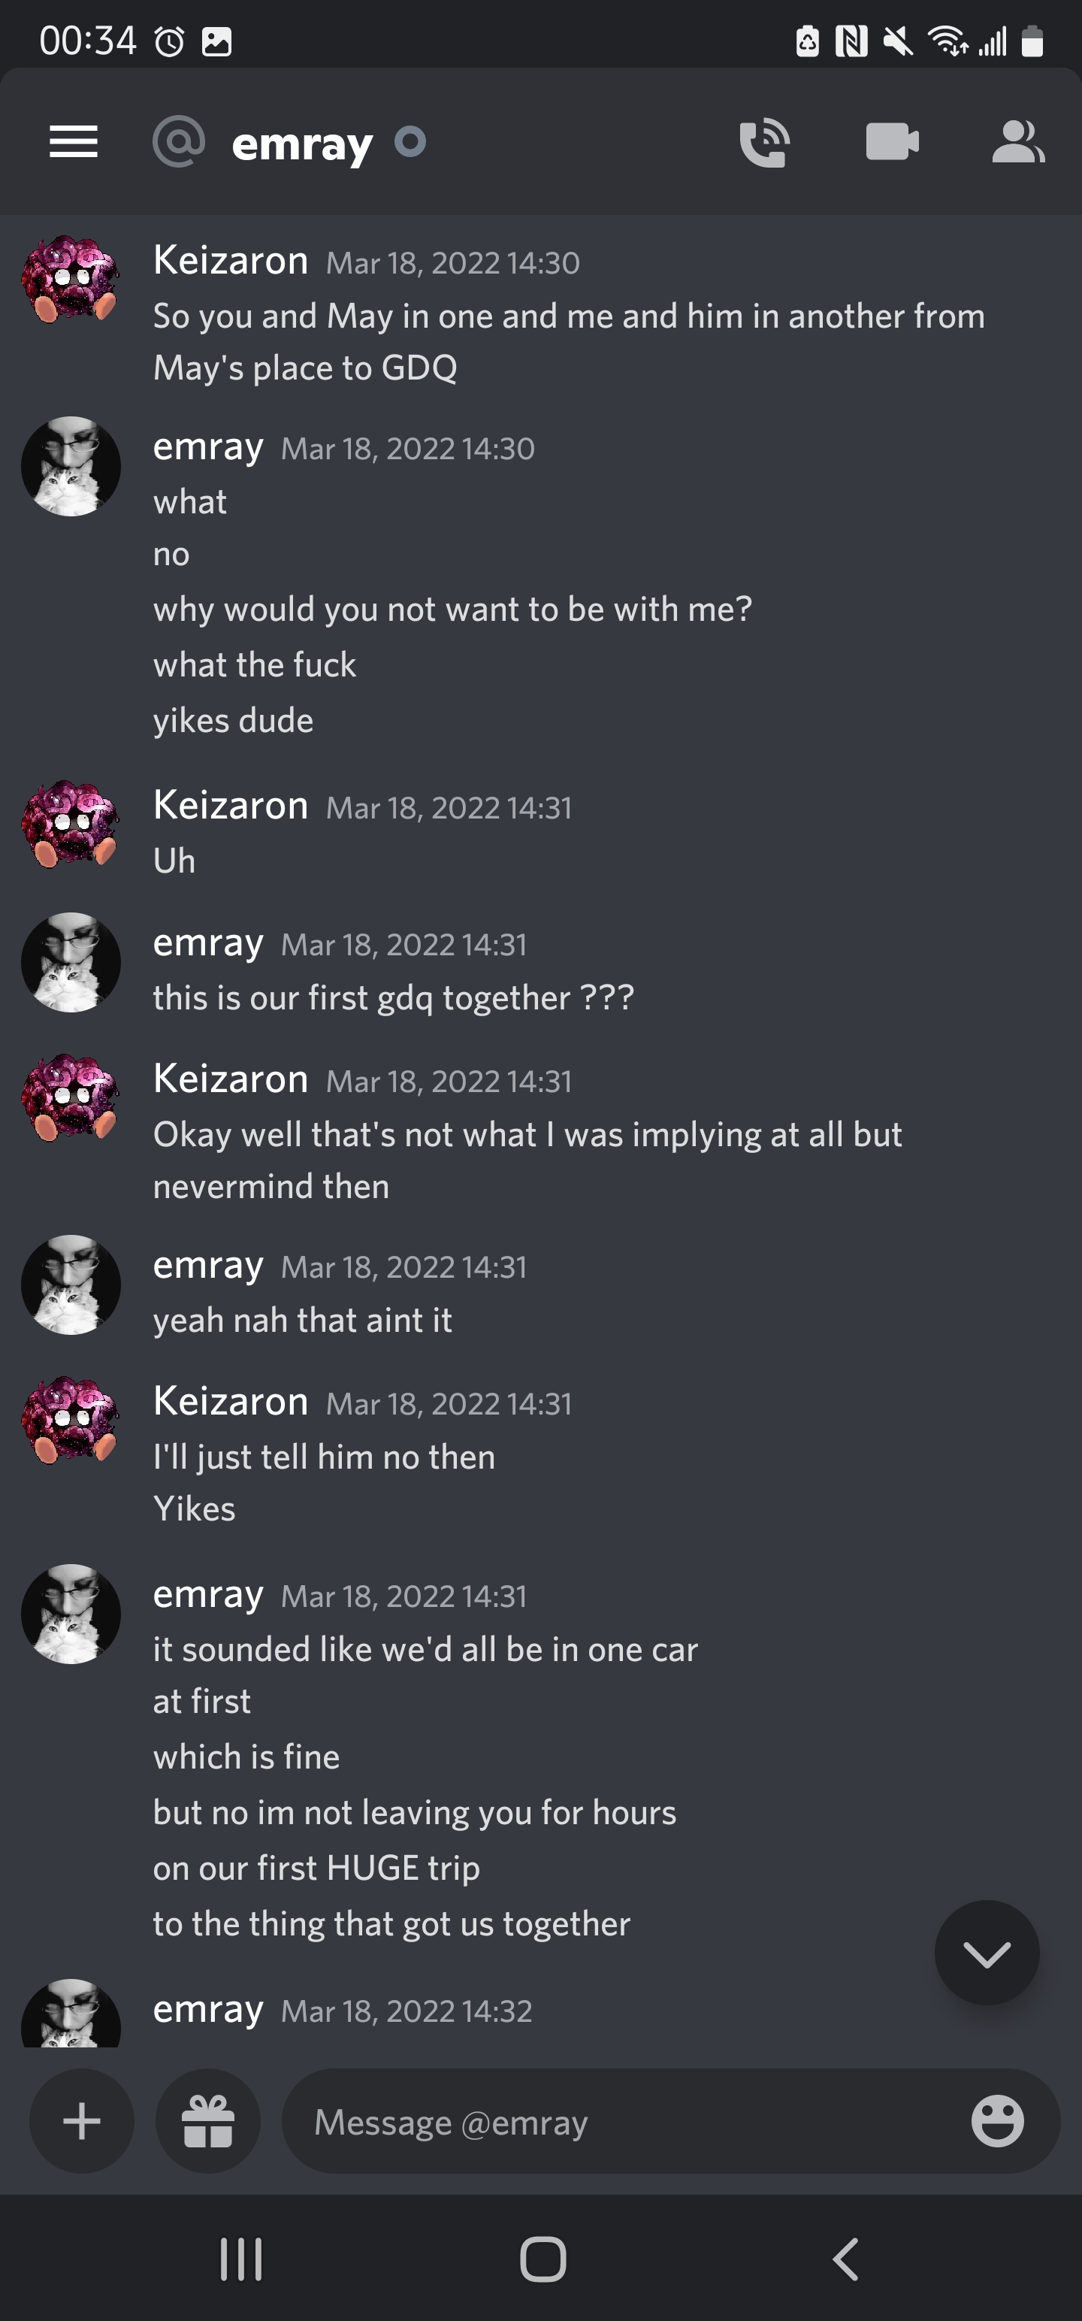Image resolution: width=1082 pixels, height=2321 pixels.
Task: Open emray's avatar beside 'what' message
Action: 71,466
